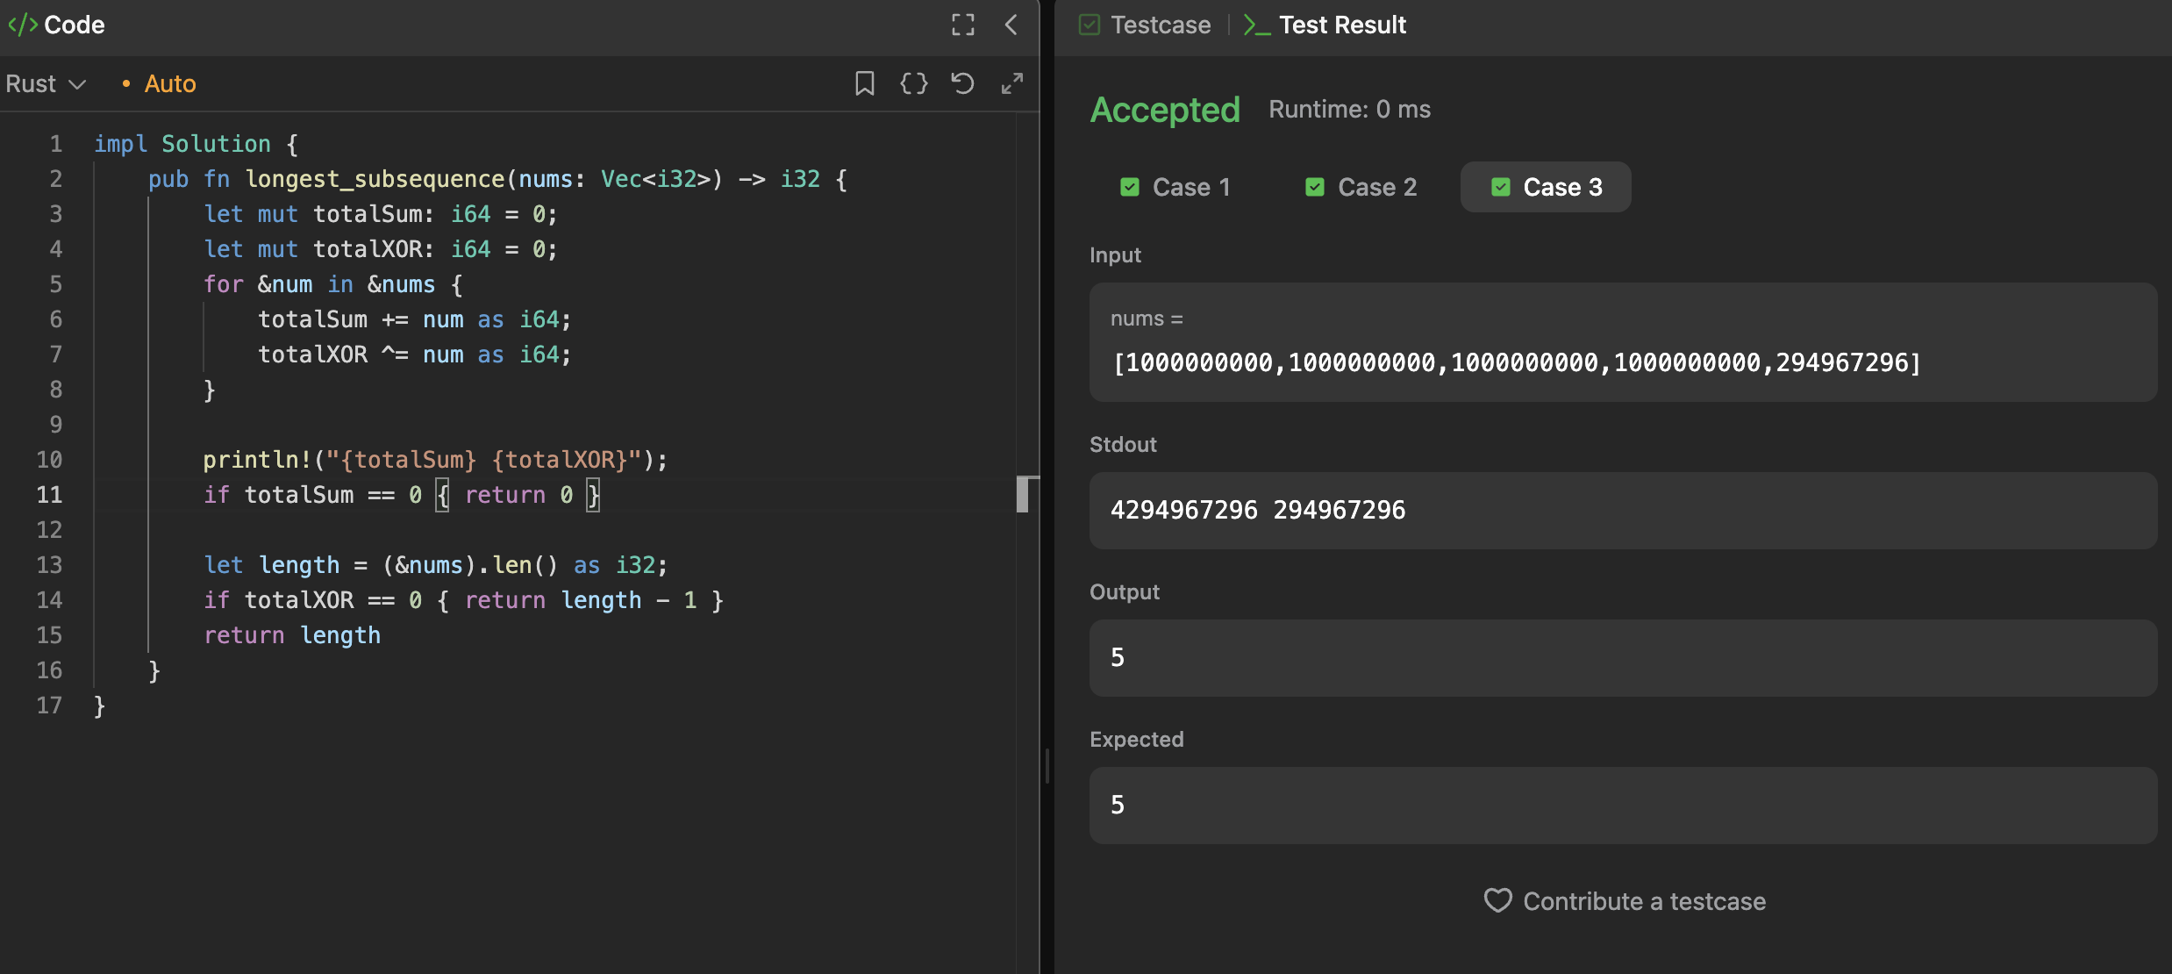Viewport: 2172px width, 974px height.
Task: Click the heart icon beside Contribute a testcase
Action: click(x=1498, y=900)
